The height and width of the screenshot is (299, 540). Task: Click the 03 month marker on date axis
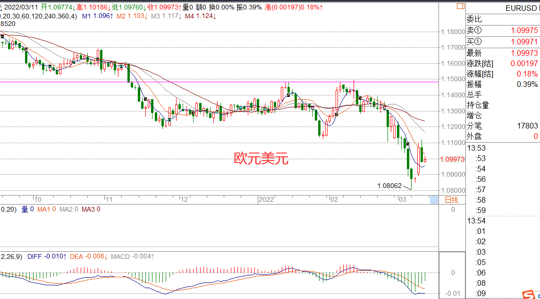click(402, 200)
